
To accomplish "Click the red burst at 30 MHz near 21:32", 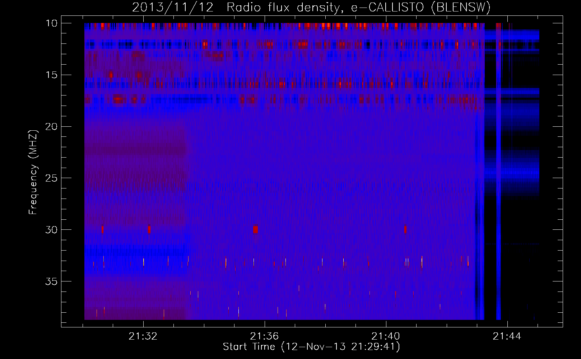I will coord(149,229).
